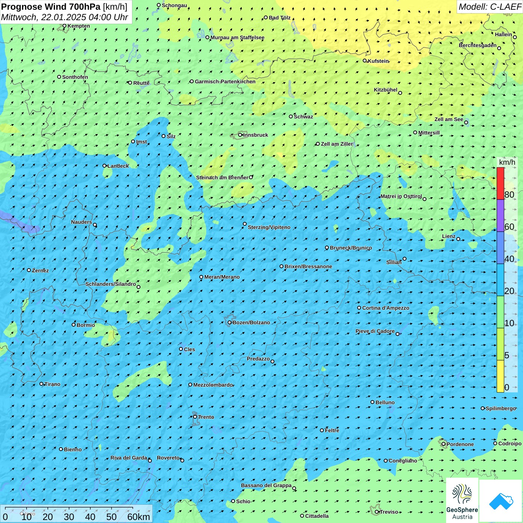This screenshot has width=523, height=523.
Task: Click the Garmisch-Partenkirchen label
Action: coord(225,81)
